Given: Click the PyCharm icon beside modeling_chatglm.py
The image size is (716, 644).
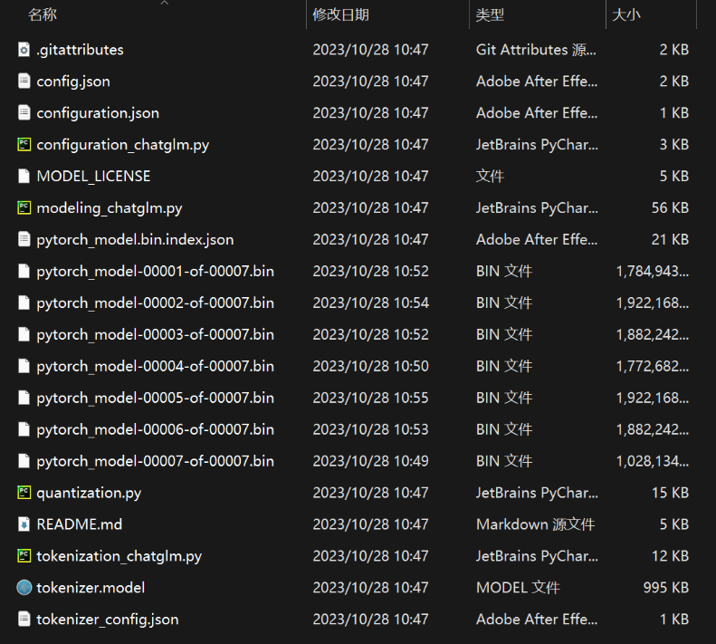Looking at the screenshot, I should pyautogui.click(x=24, y=208).
